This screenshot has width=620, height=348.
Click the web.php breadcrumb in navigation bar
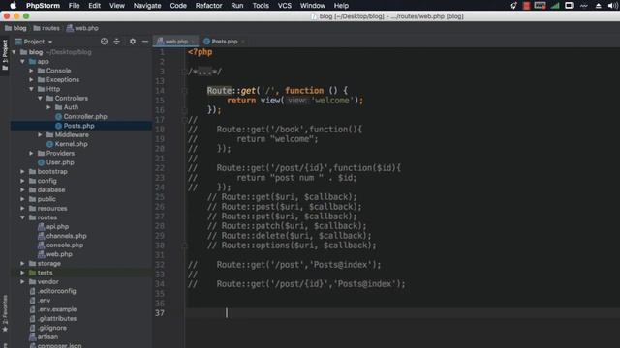82,28
